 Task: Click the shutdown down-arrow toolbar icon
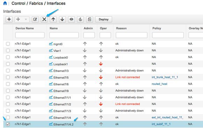tap(62, 19)
